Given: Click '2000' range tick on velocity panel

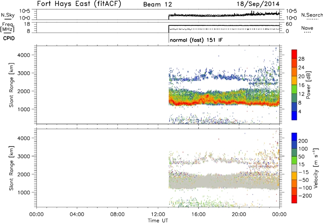Looking at the screenshot, I should [x=24, y=174].
